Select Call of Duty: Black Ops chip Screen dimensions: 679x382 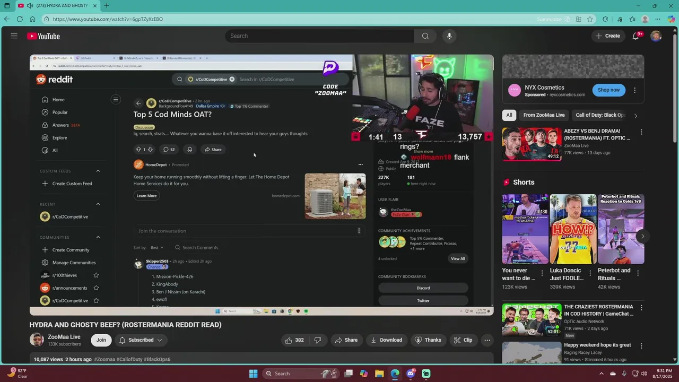point(600,115)
